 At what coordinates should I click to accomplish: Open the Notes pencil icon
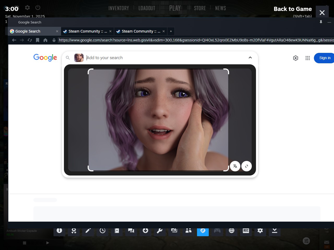coord(88,230)
